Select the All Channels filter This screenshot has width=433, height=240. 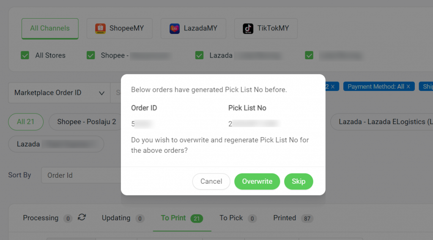coord(50,28)
